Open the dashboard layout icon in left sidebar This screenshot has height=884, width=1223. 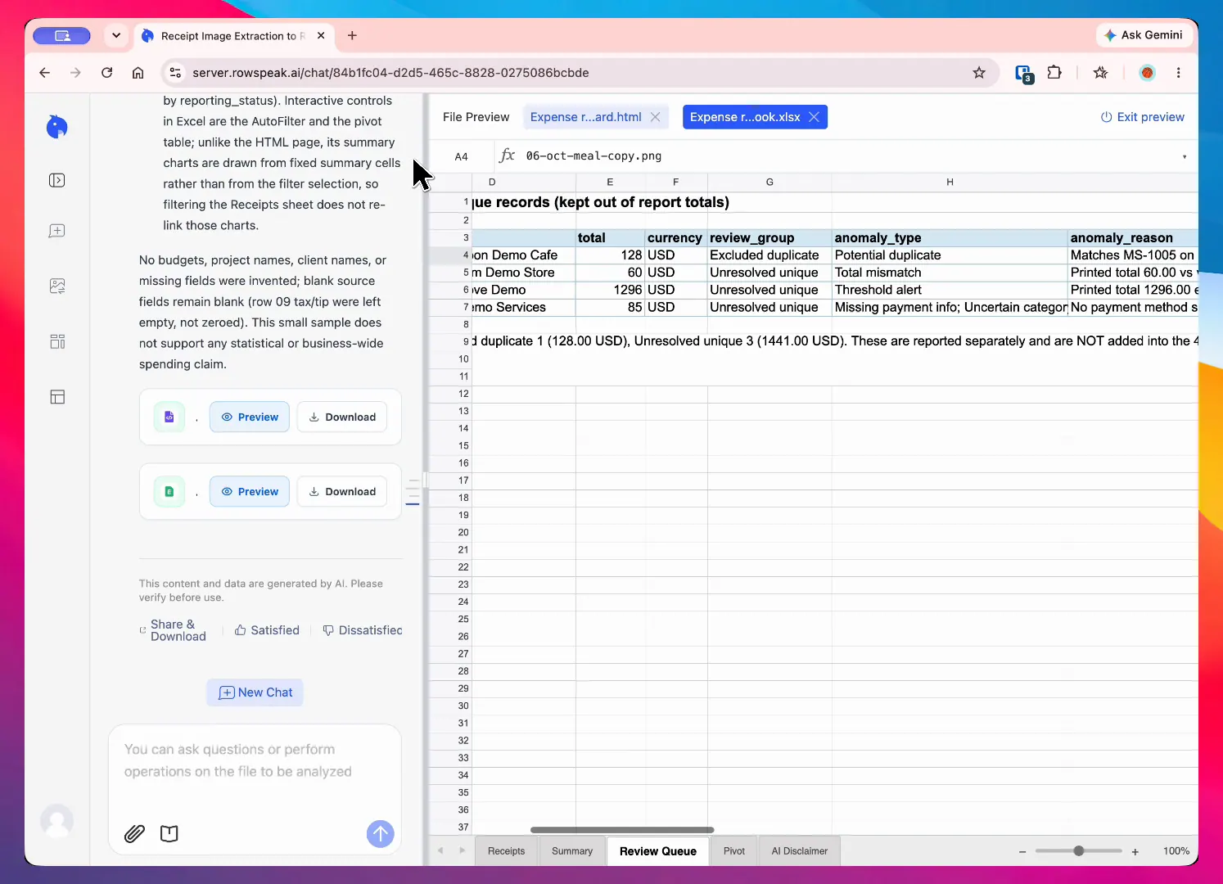[x=57, y=341]
